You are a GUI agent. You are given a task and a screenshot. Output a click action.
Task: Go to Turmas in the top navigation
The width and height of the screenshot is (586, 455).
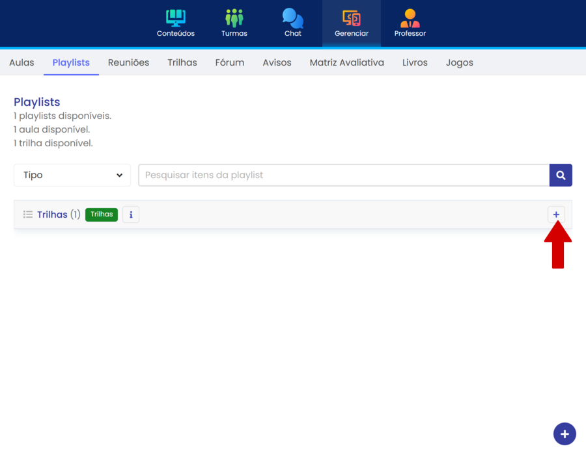pyautogui.click(x=234, y=23)
